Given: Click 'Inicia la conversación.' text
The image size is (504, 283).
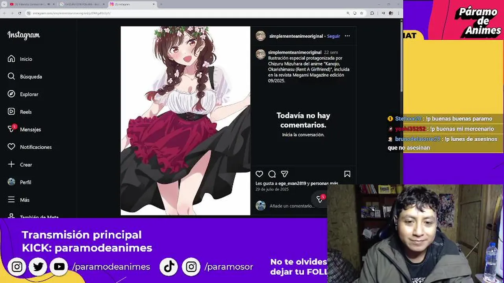Looking at the screenshot, I should point(303,135).
